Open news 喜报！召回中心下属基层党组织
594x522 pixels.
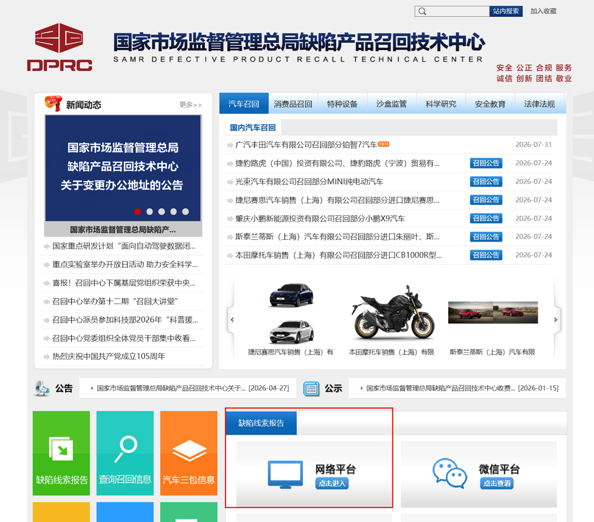tap(124, 283)
